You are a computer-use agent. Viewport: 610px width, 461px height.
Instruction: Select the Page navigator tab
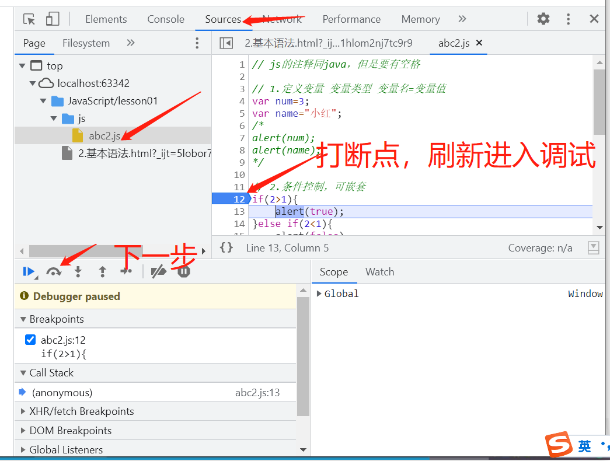(x=34, y=43)
